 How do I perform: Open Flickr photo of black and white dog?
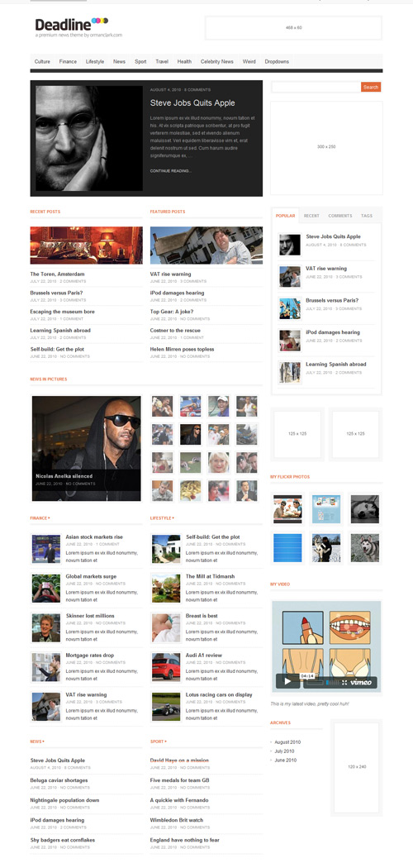point(365,509)
